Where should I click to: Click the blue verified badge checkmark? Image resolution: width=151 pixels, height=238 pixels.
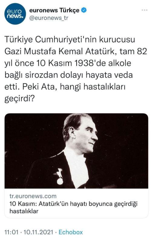[x=84, y=10]
